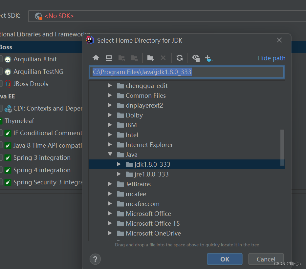Screen dimensions: 306x269
Task: Select the Boss category header row
Action: point(41,47)
